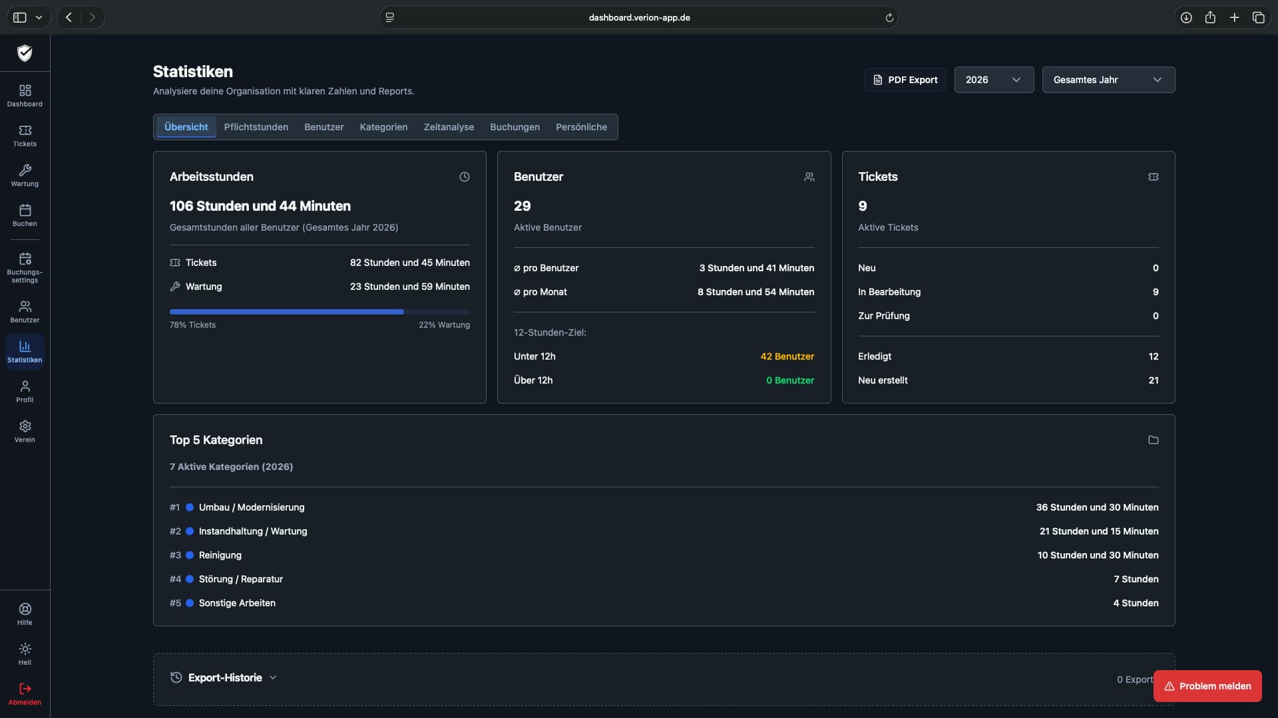Click the Sonstige Arbeiten category row
This screenshot has width=1278, height=718.
coord(664,603)
